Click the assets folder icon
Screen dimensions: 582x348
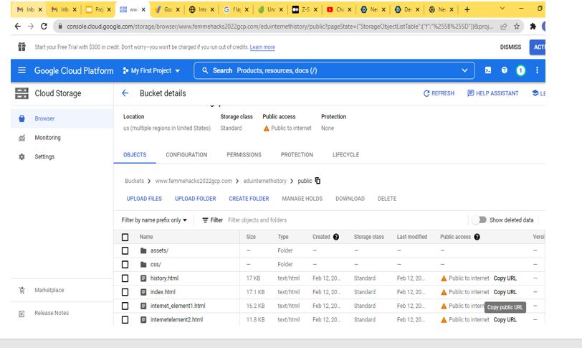tap(143, 250)
